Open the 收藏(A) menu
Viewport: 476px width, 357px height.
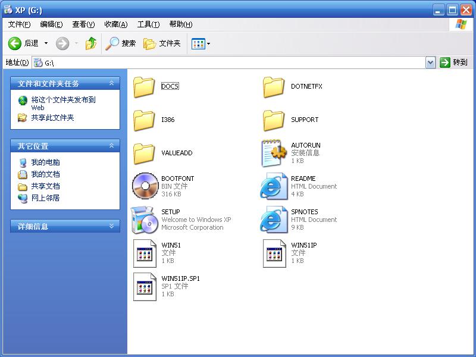pos(115,24)
